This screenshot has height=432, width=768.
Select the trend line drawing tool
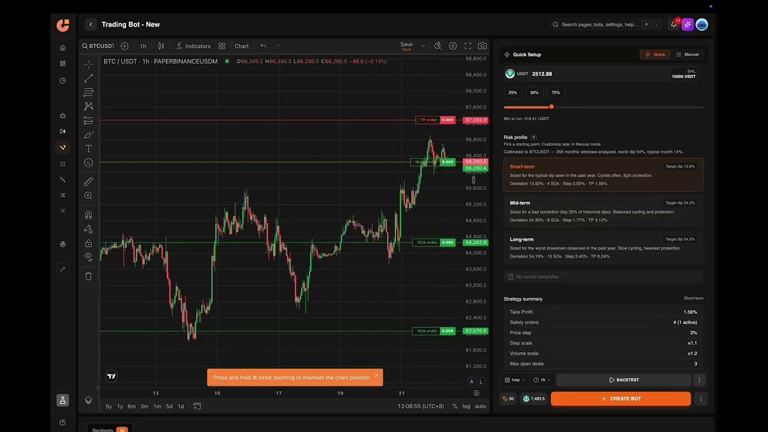tap(88, 78)
